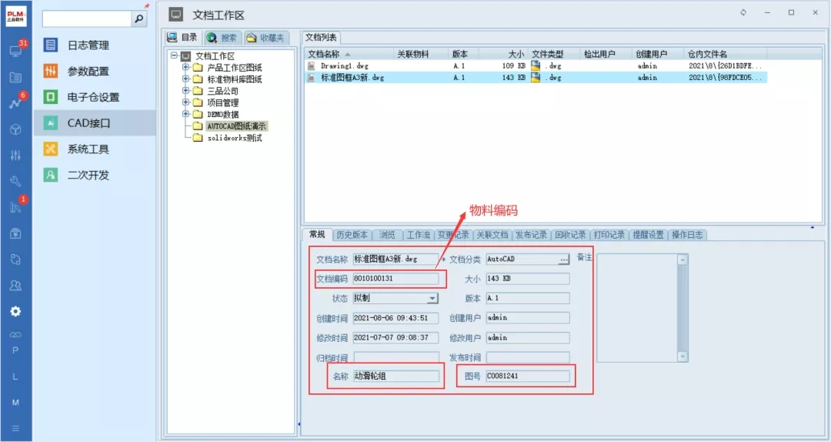Open 电子仓设置 vault settings
831x442 pixels.
[x=93, y=97]
